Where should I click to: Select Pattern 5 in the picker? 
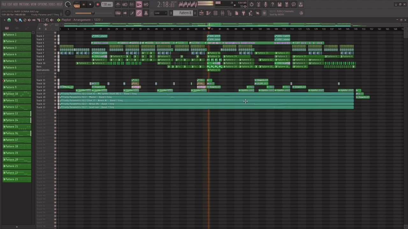[x=17, y=61]
